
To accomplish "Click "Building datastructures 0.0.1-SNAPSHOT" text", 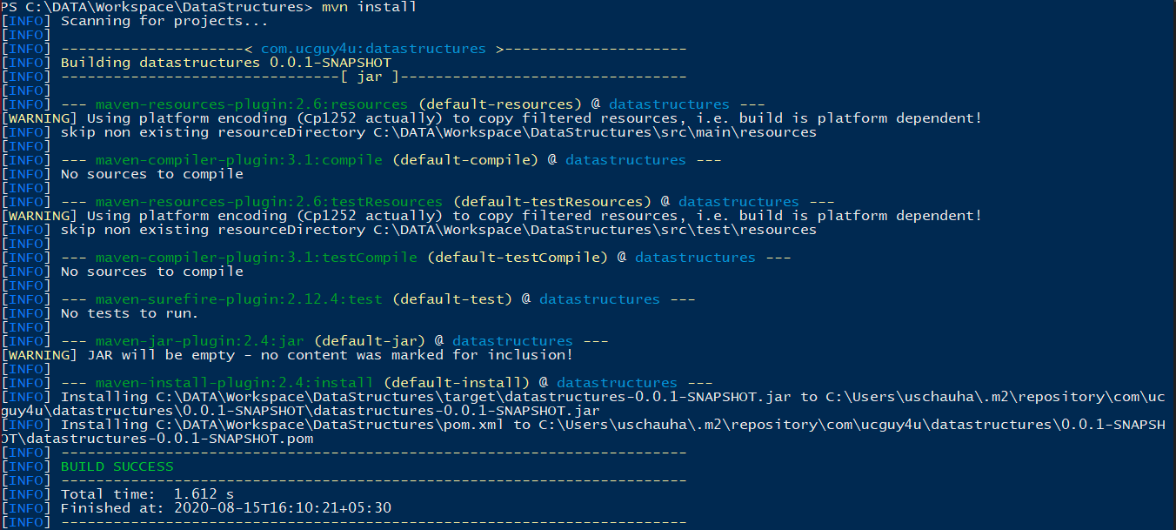I will pos(225,63).
